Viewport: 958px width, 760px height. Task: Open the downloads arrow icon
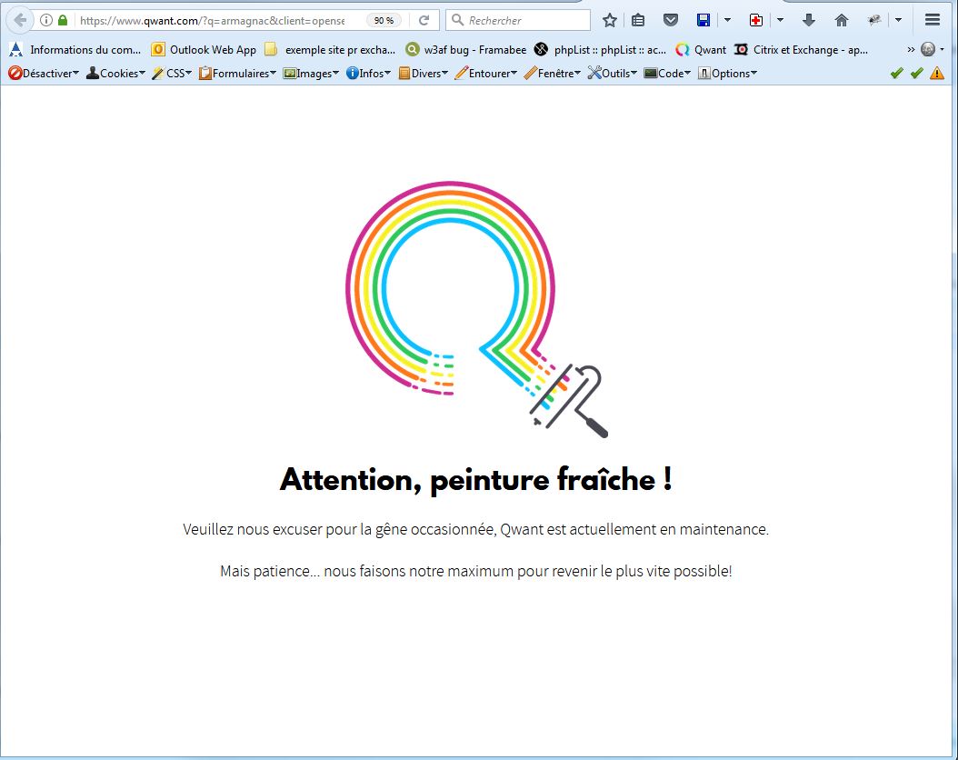click(x=809, y=20)
